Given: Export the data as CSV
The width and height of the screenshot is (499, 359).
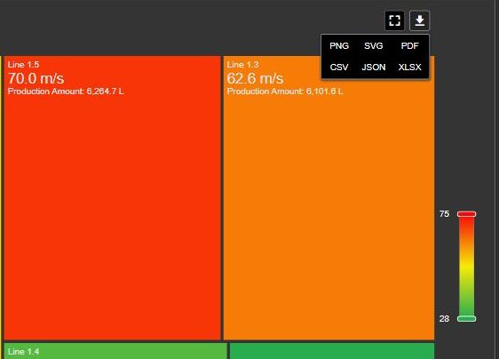Looking at the screenshot, I should tap(339, 68).
